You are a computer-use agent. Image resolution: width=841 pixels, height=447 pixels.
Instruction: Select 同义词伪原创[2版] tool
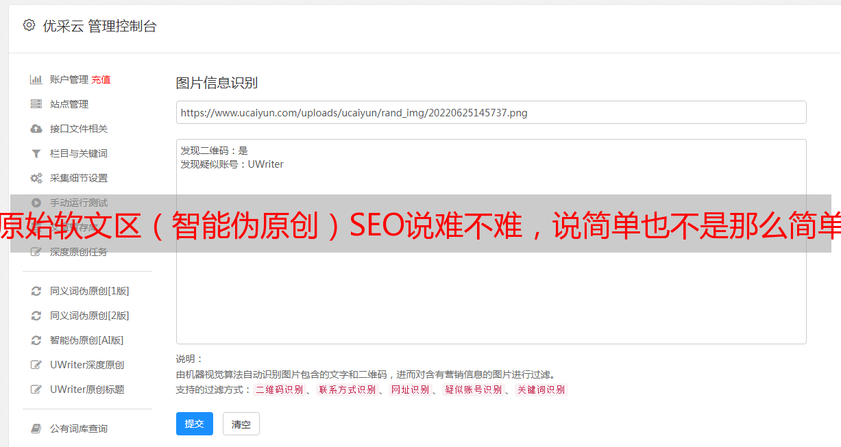90,316
